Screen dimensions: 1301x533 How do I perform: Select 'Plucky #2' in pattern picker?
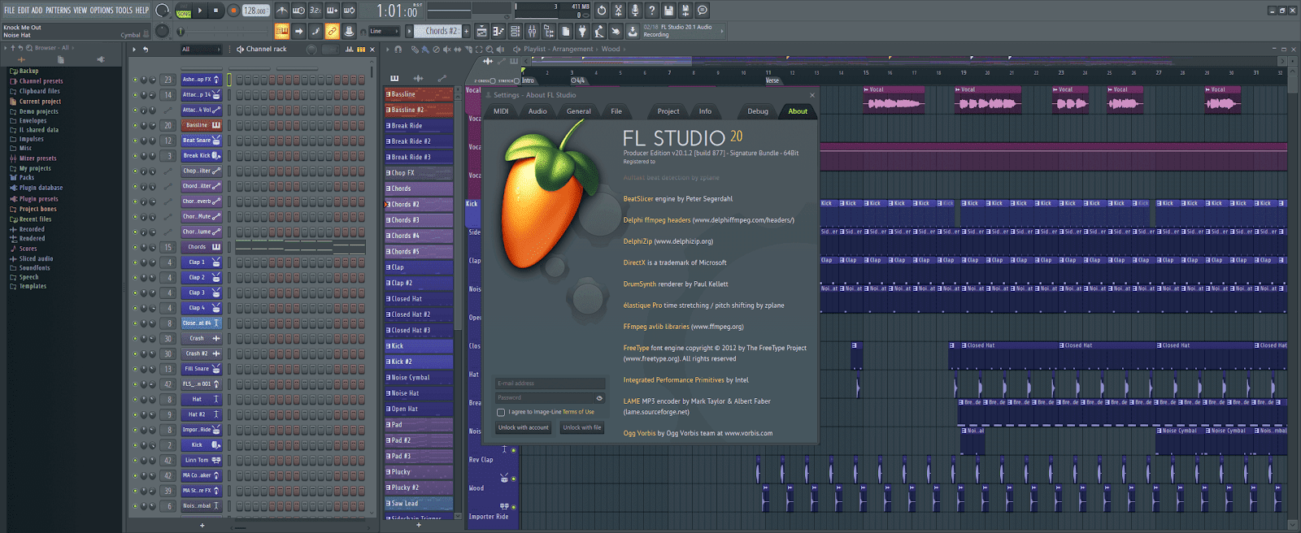tap(419, 487)
